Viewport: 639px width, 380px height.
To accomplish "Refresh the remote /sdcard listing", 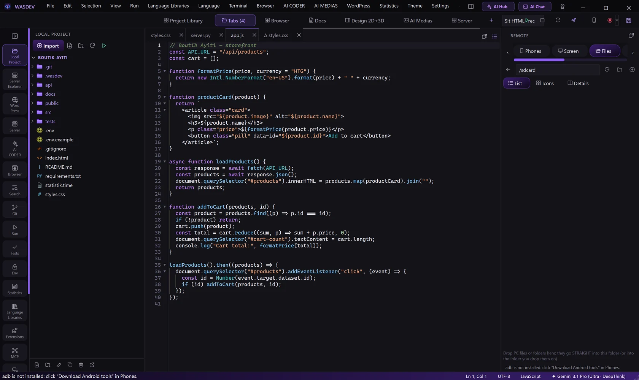I will tap(607, 70).
